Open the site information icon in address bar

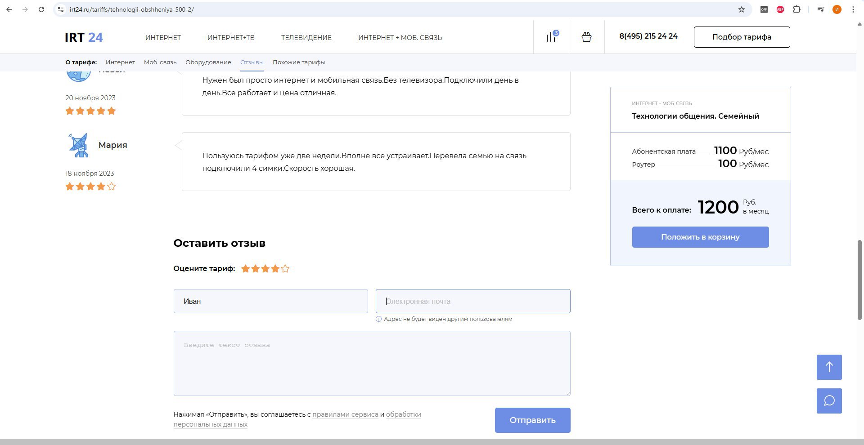click(x=61, y=9)
